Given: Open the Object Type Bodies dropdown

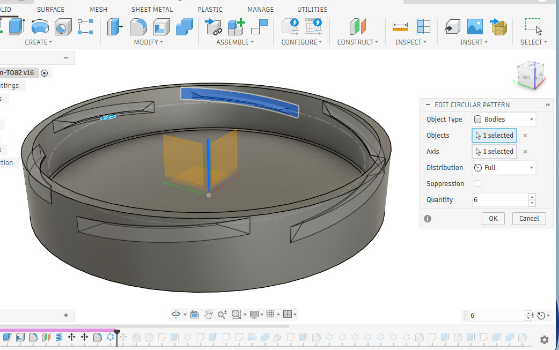Looking at the screenshot, I should (504, 120).
